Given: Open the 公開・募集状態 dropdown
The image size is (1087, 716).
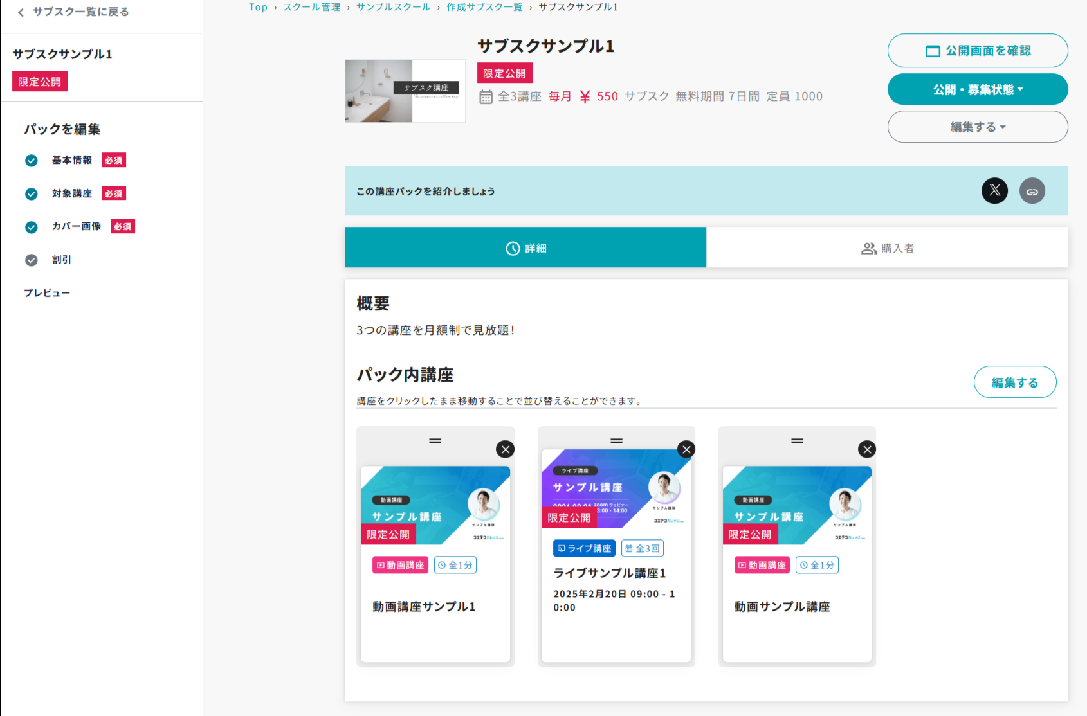Looking at the screenshot, I should point(977,89).
